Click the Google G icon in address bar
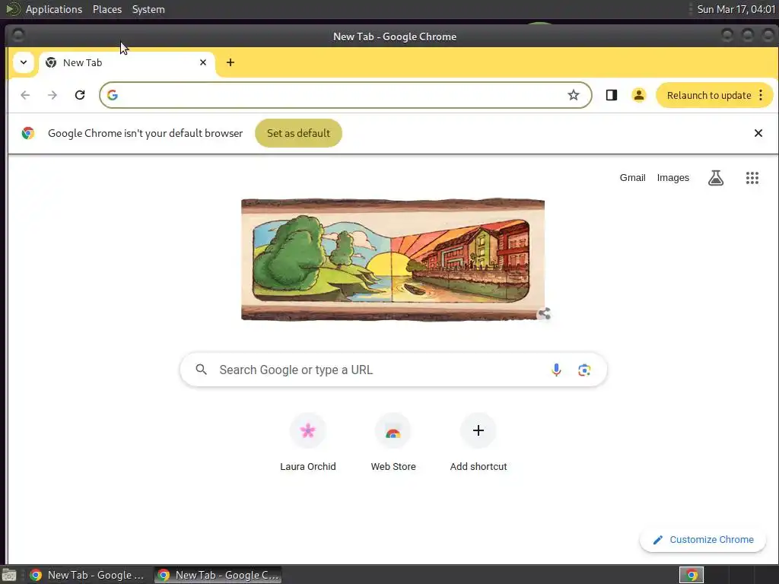The image size is (779, 584). coord(113,95)
